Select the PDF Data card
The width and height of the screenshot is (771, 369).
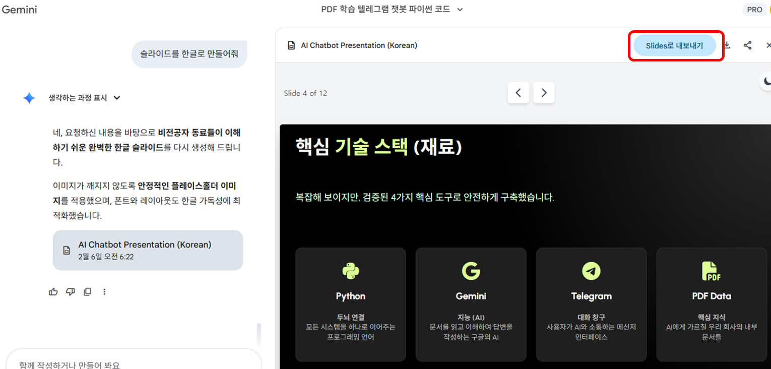tap(712, 304)
